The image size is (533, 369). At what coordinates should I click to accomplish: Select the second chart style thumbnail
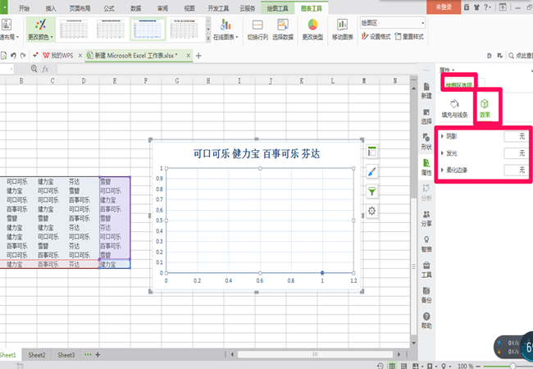(111, 30)
